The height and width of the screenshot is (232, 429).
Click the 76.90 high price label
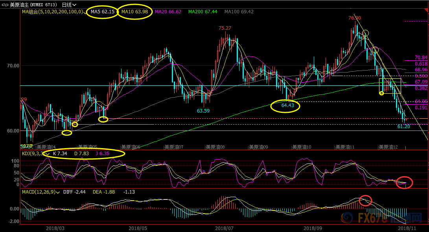(x=354, y=18)
